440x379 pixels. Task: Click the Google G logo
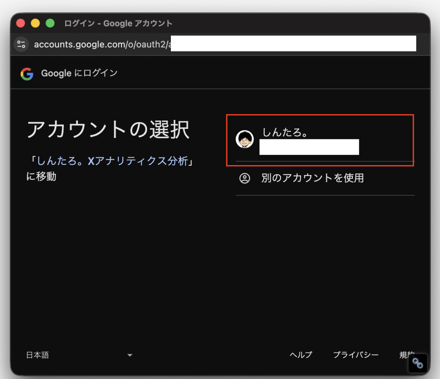point(27,74)
